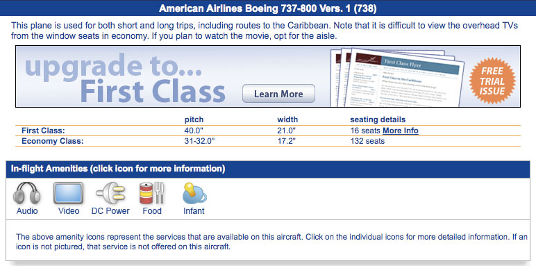Viewport: 536px width, 266px height.
Task: Click the seating details column header
Action: click(378, 119)
